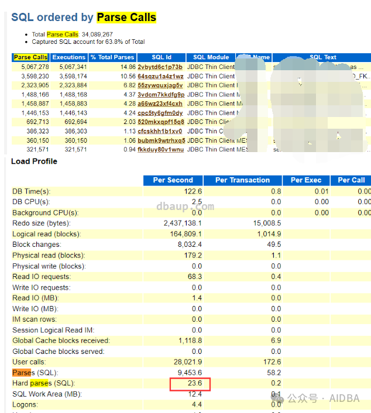Click the Background CPU(s) row label
This screenshot has height=413, width=371.
(46, 212)
